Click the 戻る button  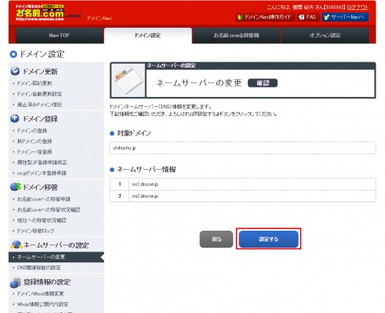216,239
